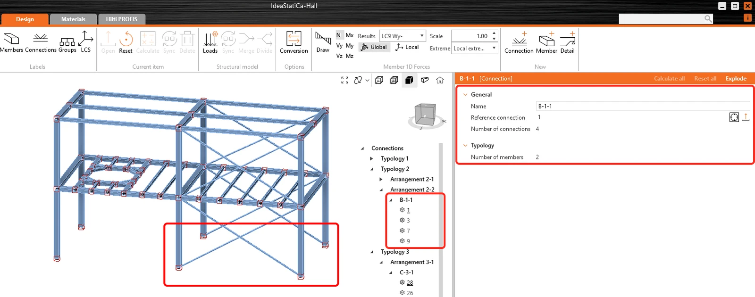Switch to wireframe cube view
This screenshot has width=755, height=297.
tap(379, 80)
